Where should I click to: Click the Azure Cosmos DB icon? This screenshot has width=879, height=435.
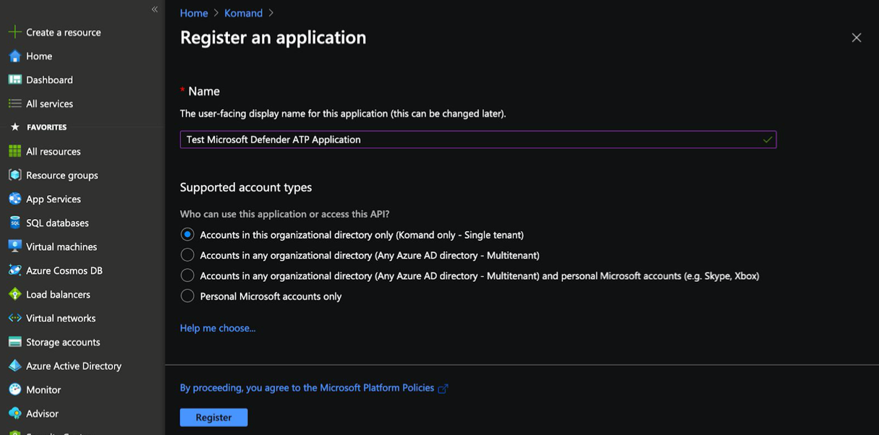(x=14, y=270)
